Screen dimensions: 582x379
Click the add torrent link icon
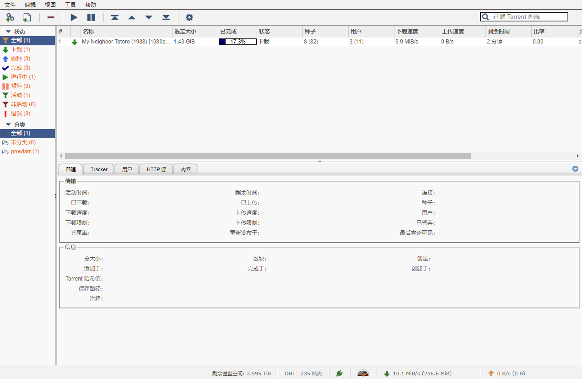tap(10, 17)
